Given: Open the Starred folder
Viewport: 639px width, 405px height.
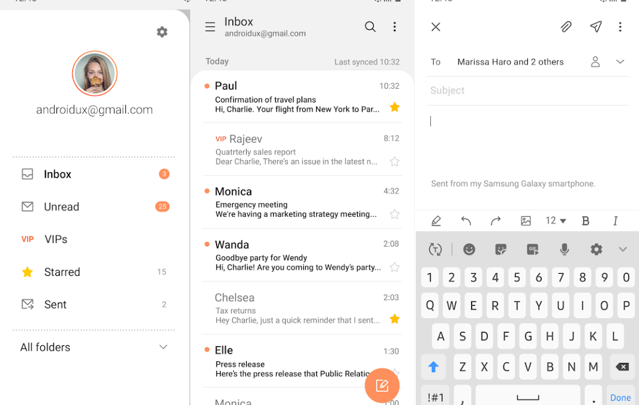Looking at the screenshot, I should click(x=95, y=272).
